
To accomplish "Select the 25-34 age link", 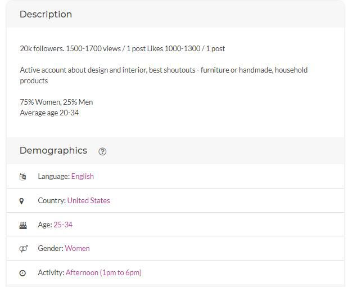I will [x=63, y=225].
